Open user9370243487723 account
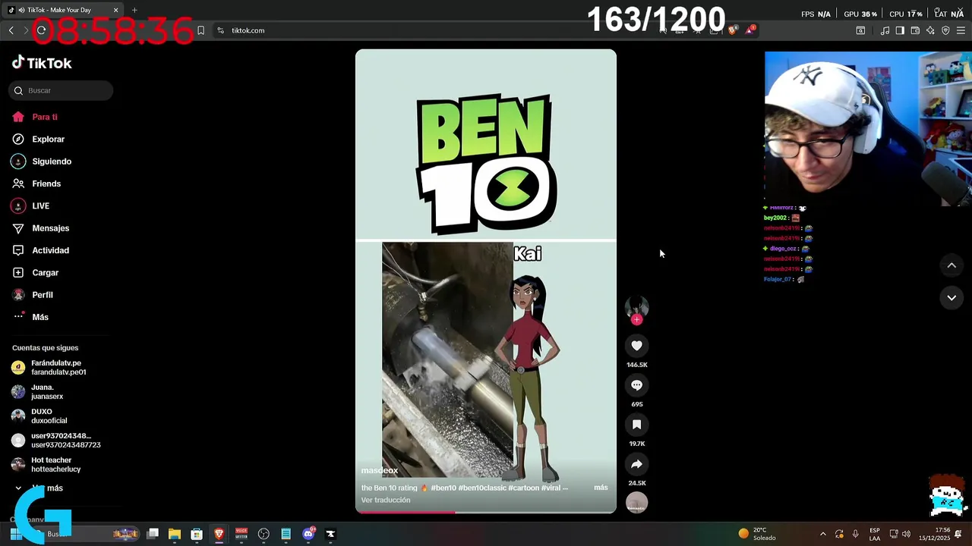The height and width of the screenshot is (546, 972). tap(56, 441)
